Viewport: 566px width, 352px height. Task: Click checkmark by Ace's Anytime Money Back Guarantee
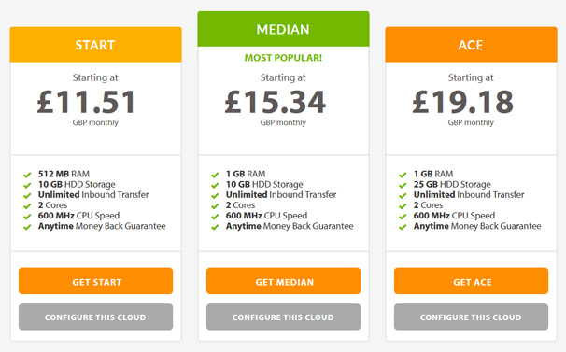[x=403, y=227]
